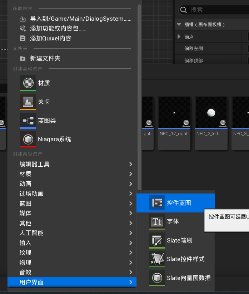
Task: Click the Slate笔刷 brush icon
Action: pos(157,240)
